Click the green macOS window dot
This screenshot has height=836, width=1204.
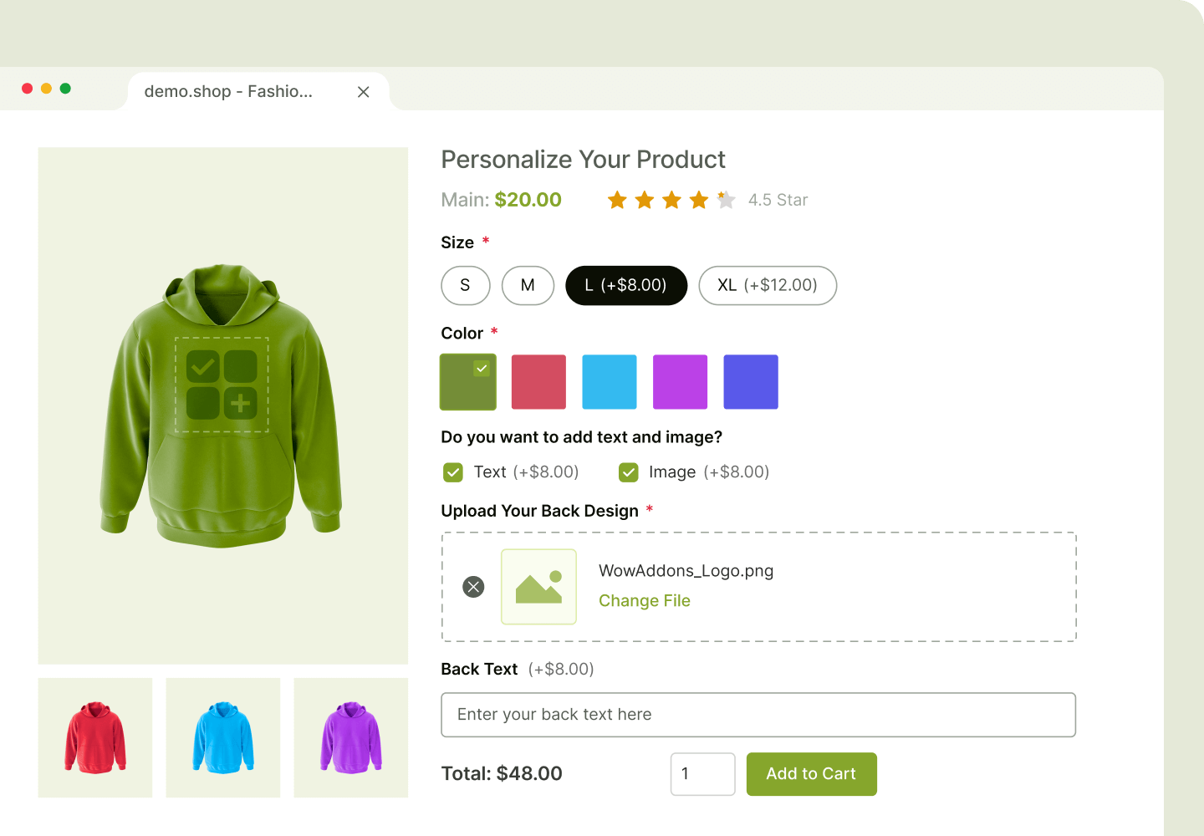click(65, 89)
